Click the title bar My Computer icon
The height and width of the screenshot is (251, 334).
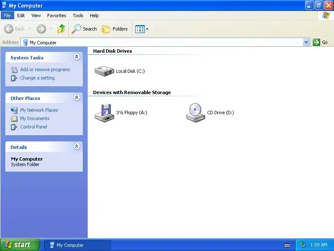pyautogui.click(x=4, y=5)
